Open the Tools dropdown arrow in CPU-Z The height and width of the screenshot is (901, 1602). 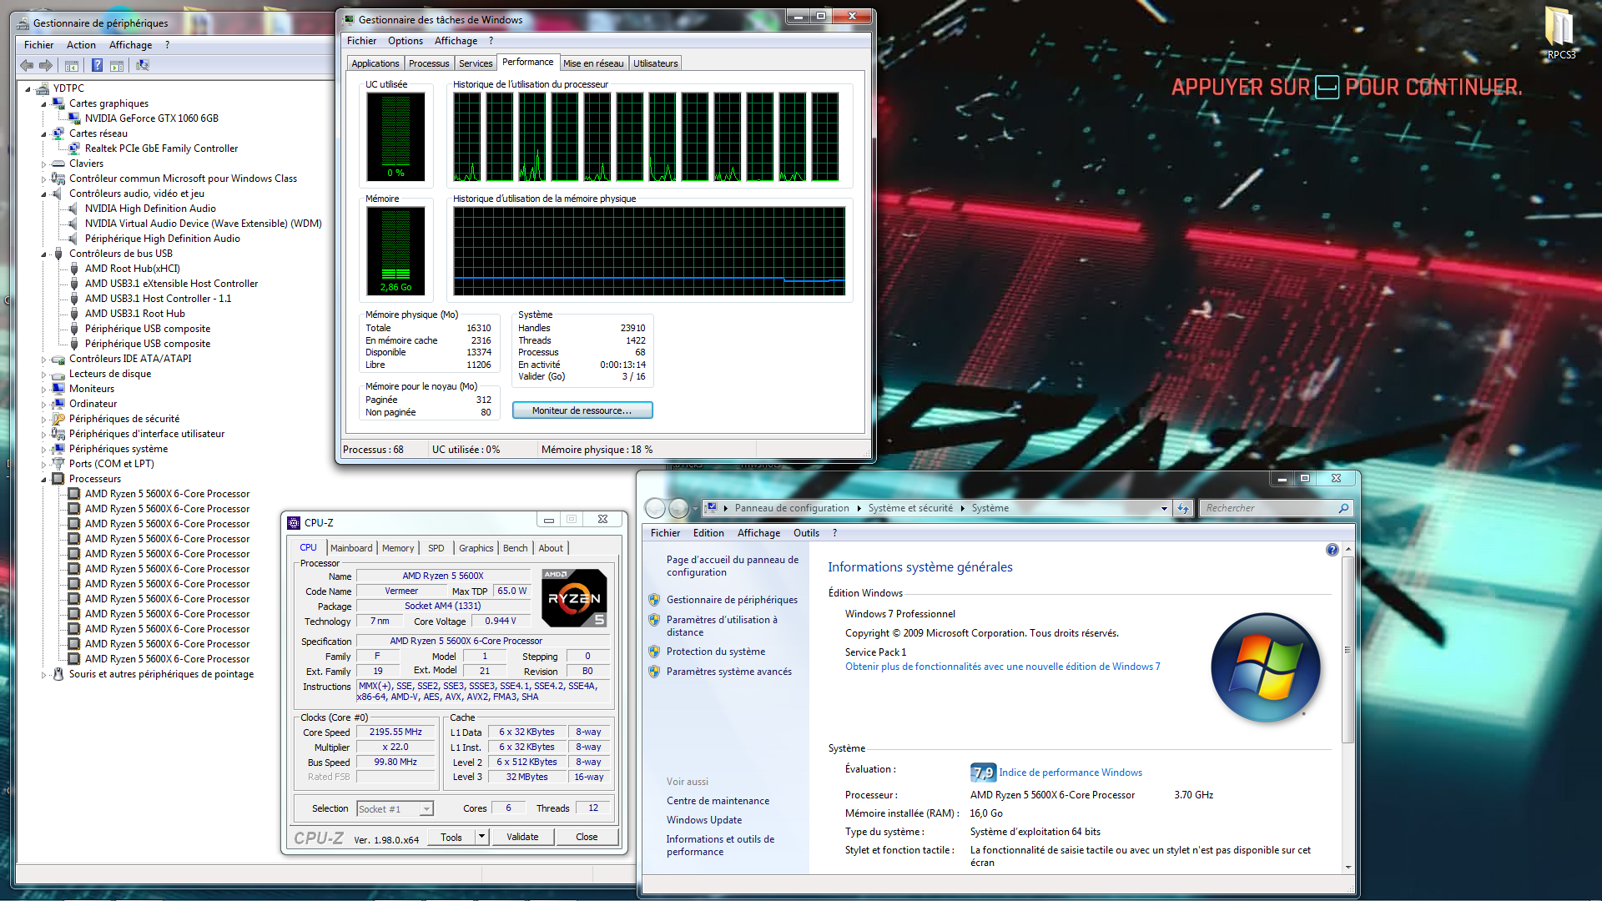[x=481, y=837]
